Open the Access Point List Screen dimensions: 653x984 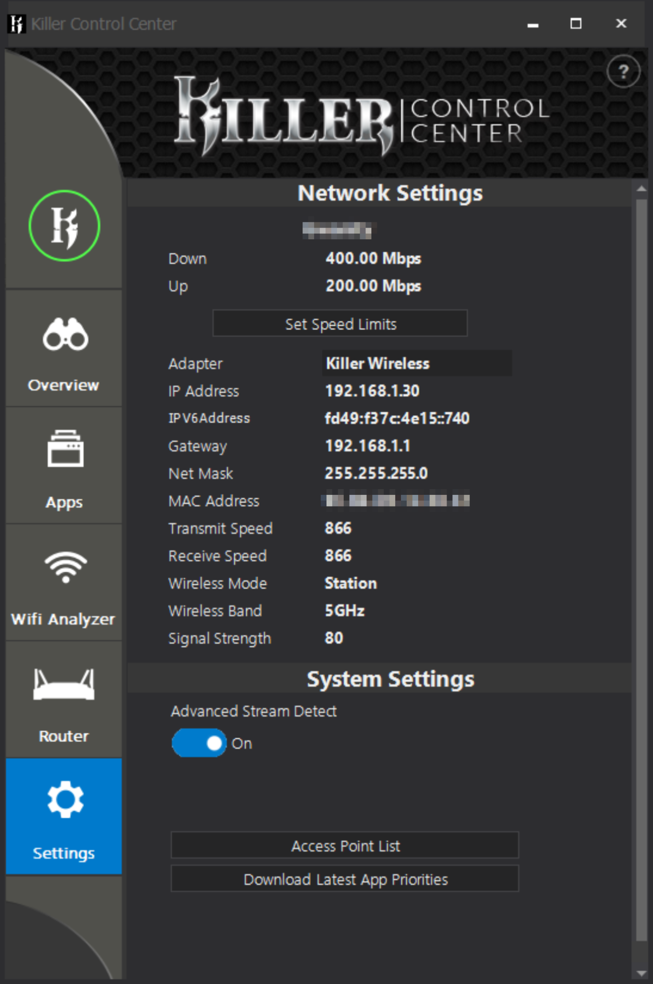click(x=345, y=846)
